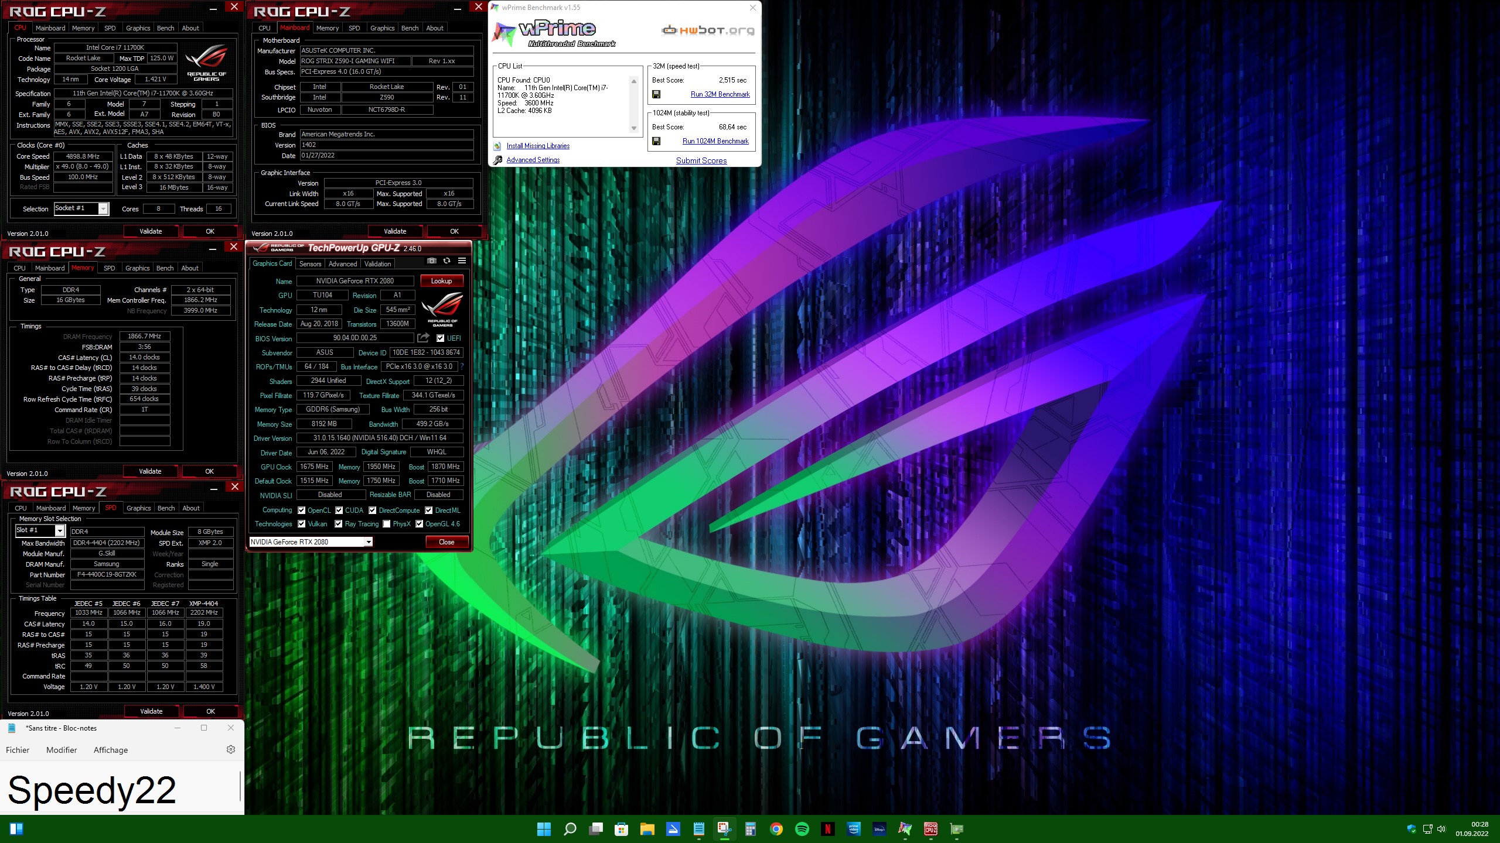This screenshot has width=1500, height=843.
Task: Click the Install Missing Libraries link
Action: 538,146
